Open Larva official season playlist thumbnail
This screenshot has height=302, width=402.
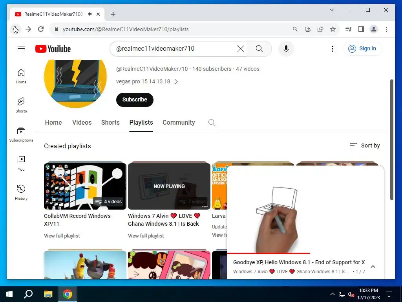219,186
